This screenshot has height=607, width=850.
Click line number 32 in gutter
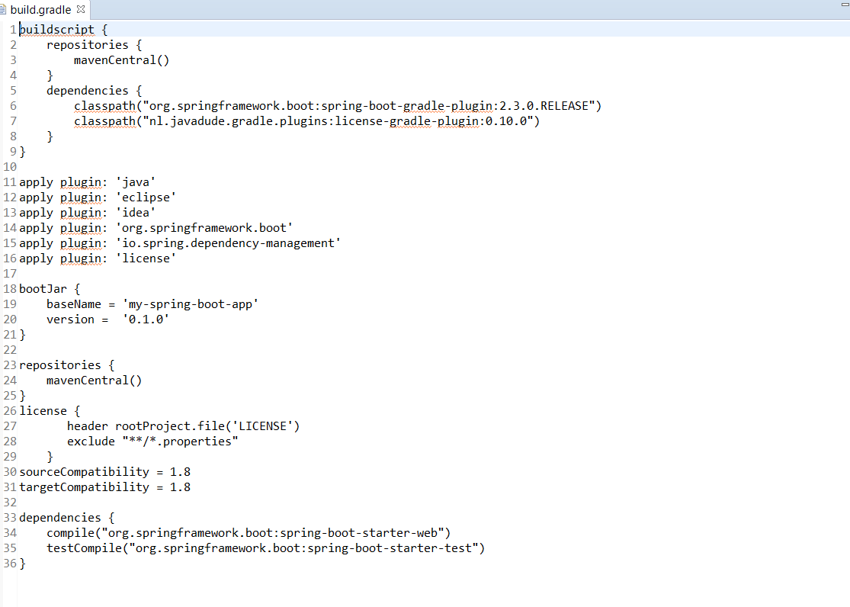coord(10,503)
